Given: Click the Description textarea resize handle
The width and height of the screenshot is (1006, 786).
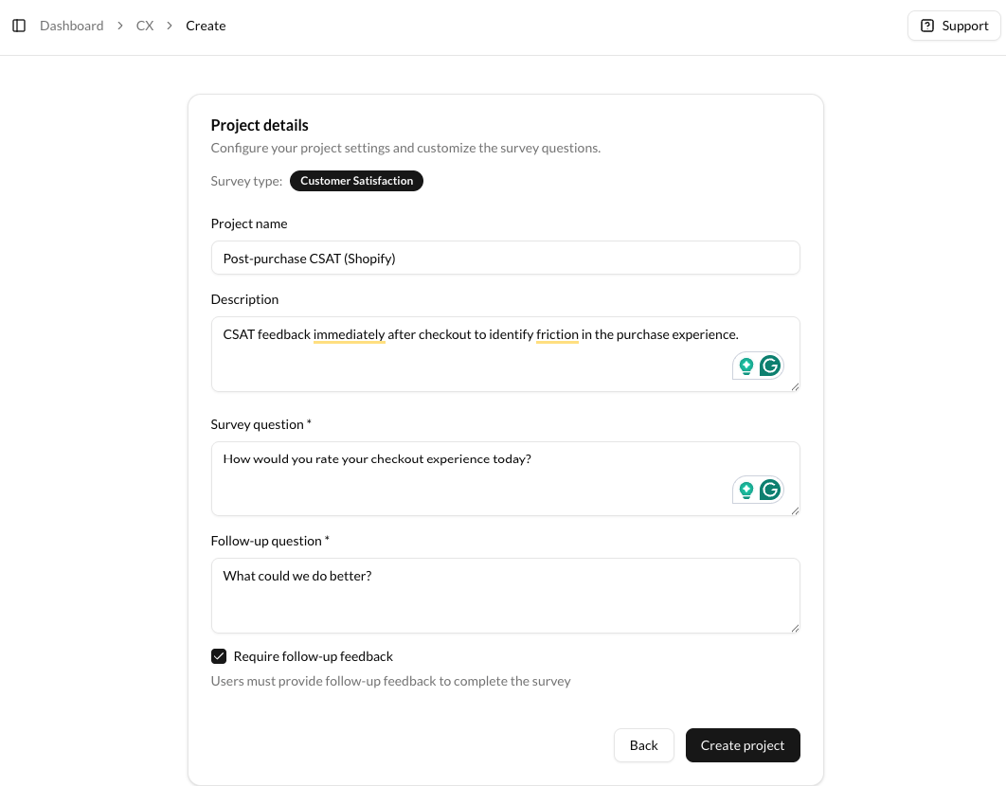Looking at the screenshot, I should coord(795,386).
